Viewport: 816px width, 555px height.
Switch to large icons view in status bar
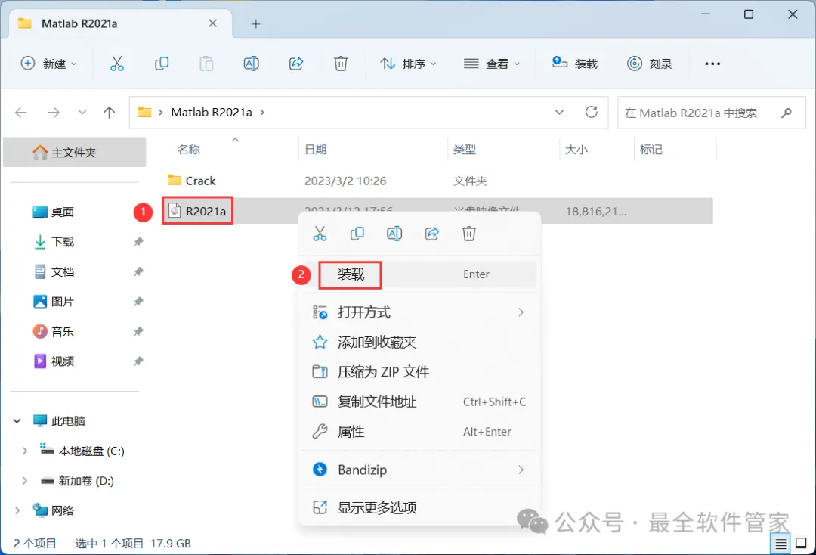pyautogui.click(x=801, y=544)
